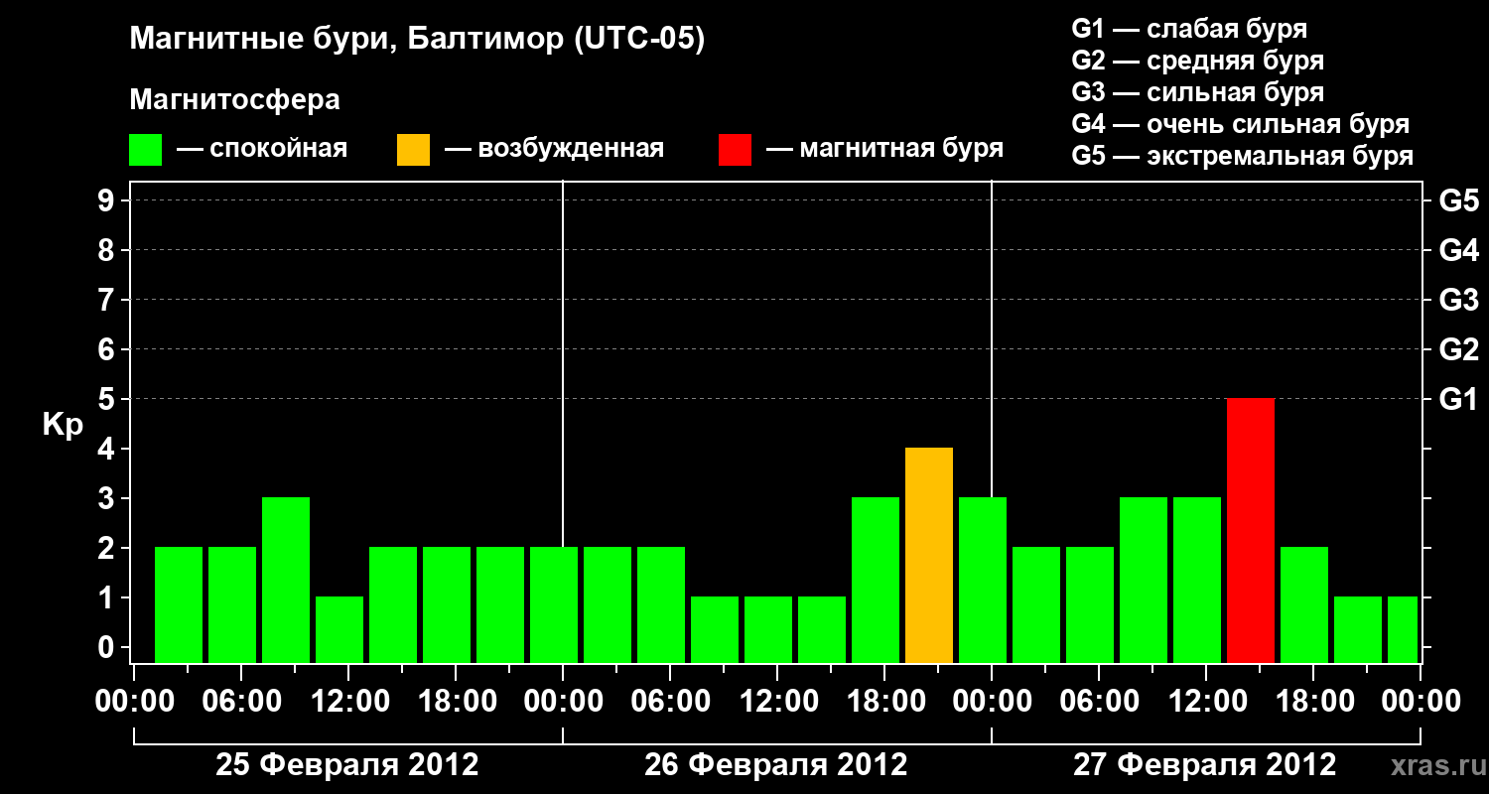Click the red 'магнитная буря' legend swatch

pyautogui.click(x=735, y=150)
